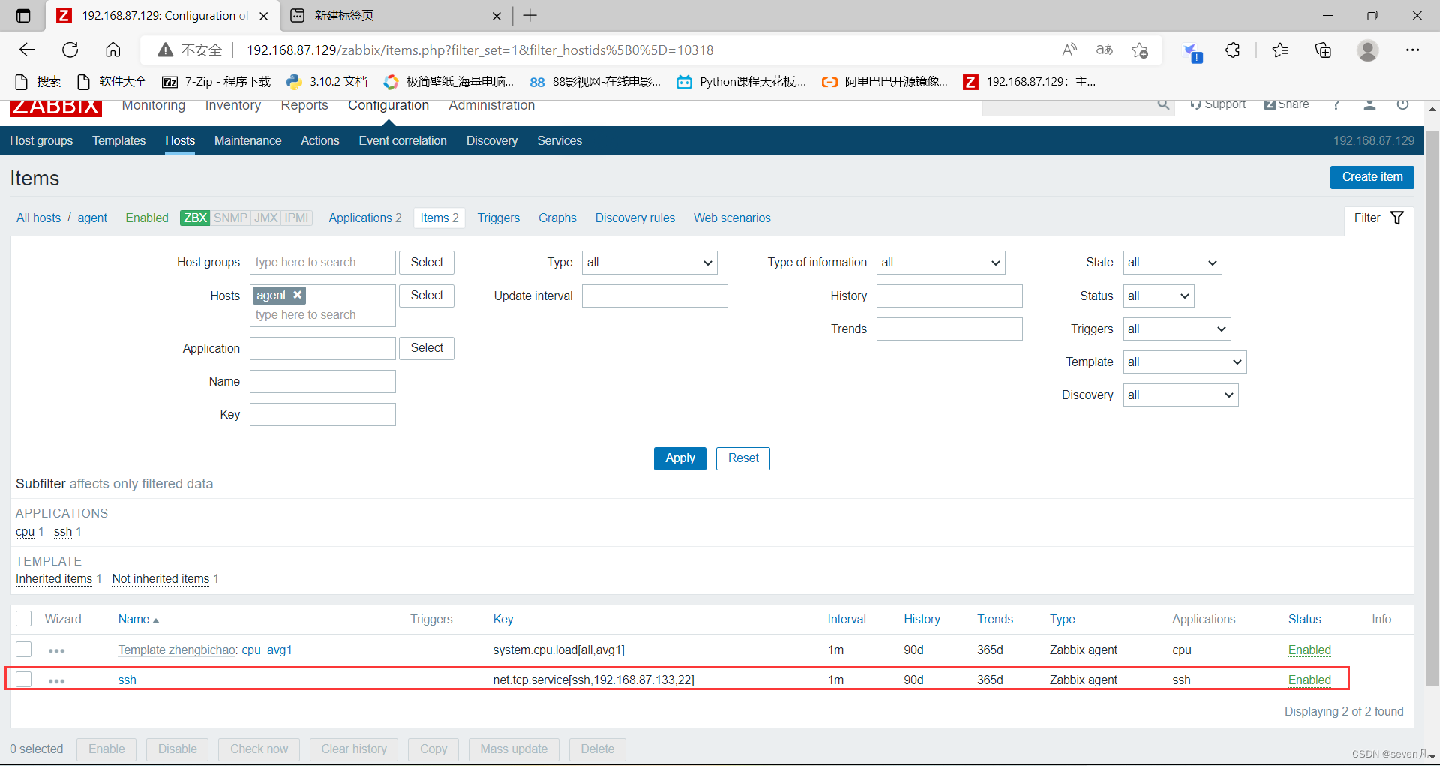Image resolution: width=1440 pixels, height=766 pixels.
Task: Tick the select all items checkbox
Action: tap(24, 619)
